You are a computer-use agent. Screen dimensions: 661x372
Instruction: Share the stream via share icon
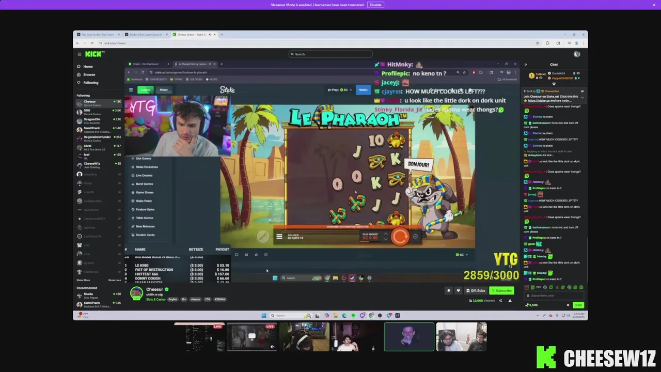pyautogui.click(x=500, y=300)
